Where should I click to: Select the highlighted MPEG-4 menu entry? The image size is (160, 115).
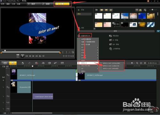88,63
